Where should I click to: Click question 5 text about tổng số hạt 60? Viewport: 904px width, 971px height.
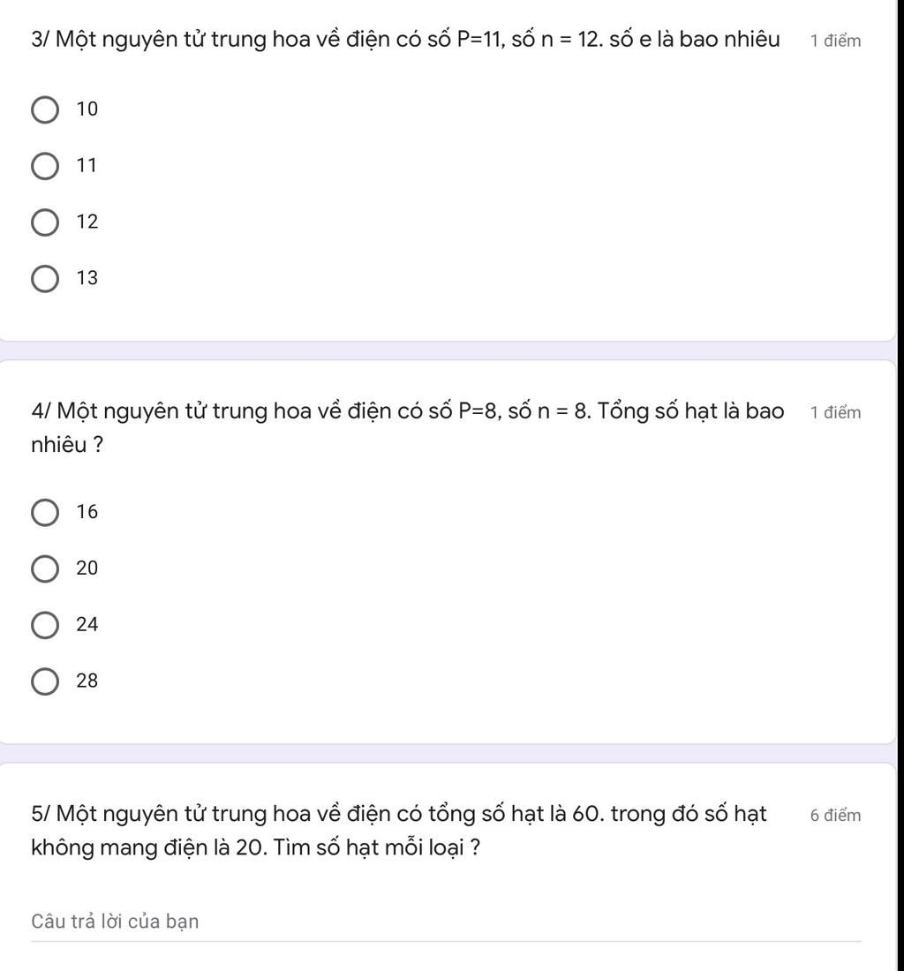point(399,831)
